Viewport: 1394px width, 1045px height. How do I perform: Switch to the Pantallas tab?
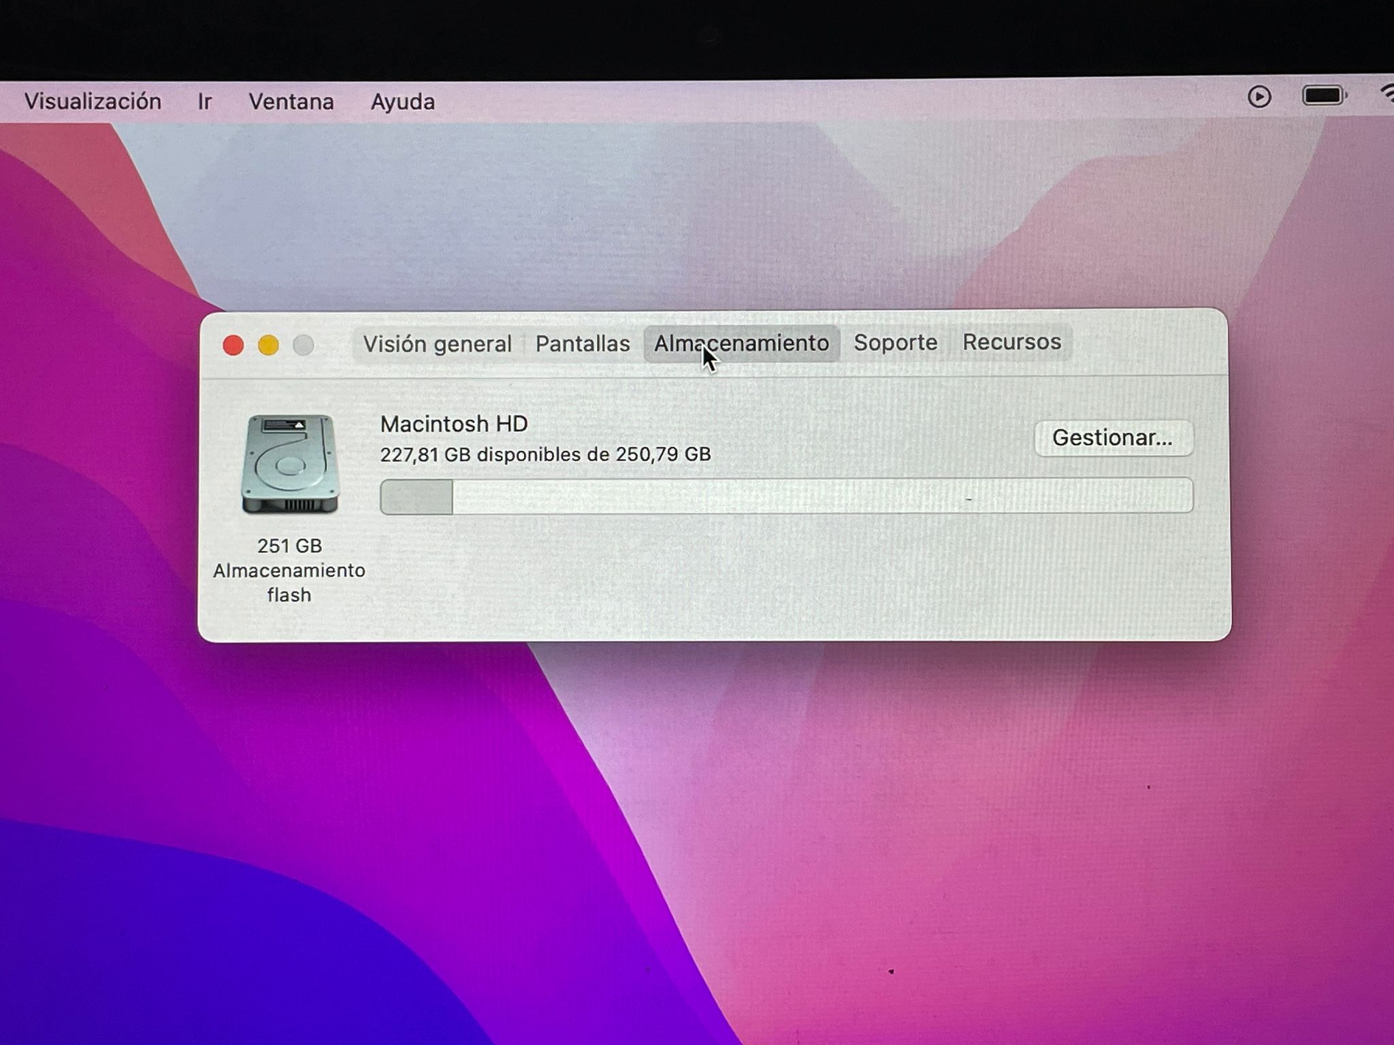pos(583,344)
